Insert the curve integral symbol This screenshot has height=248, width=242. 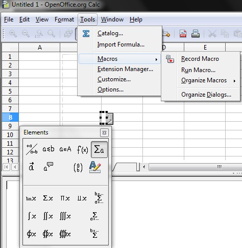point(31,234)
